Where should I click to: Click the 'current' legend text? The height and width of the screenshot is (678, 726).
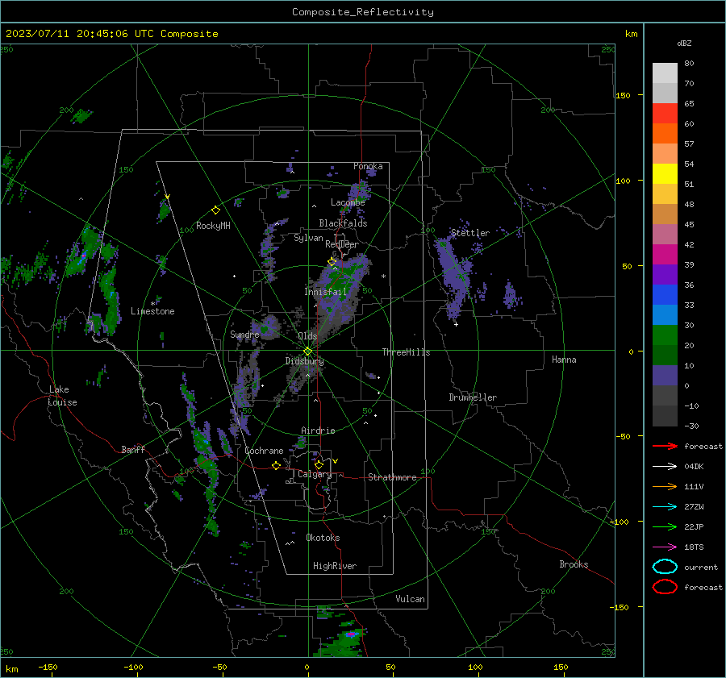(x=701, y=567)
